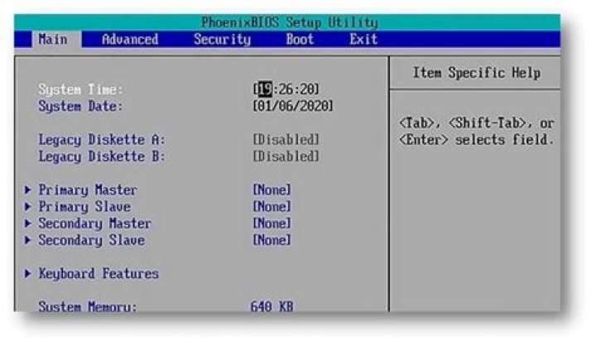Image resolution: width=596 pixels, height=346 pixels.
Task: Open the Secondary Slave submenu label
Action: [92, 240]
